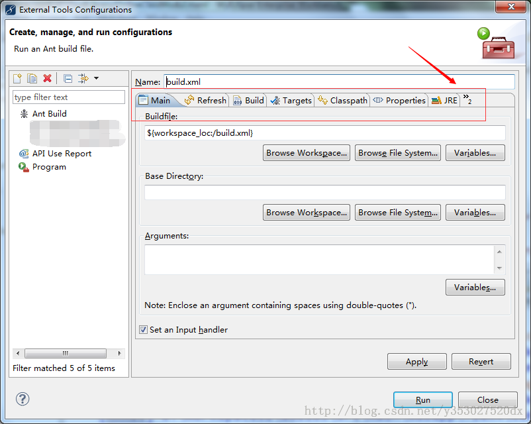Click Browse Workspace under Buildfile
The height and width of the screenshot is (424, 531).
(x=306, y=153)
